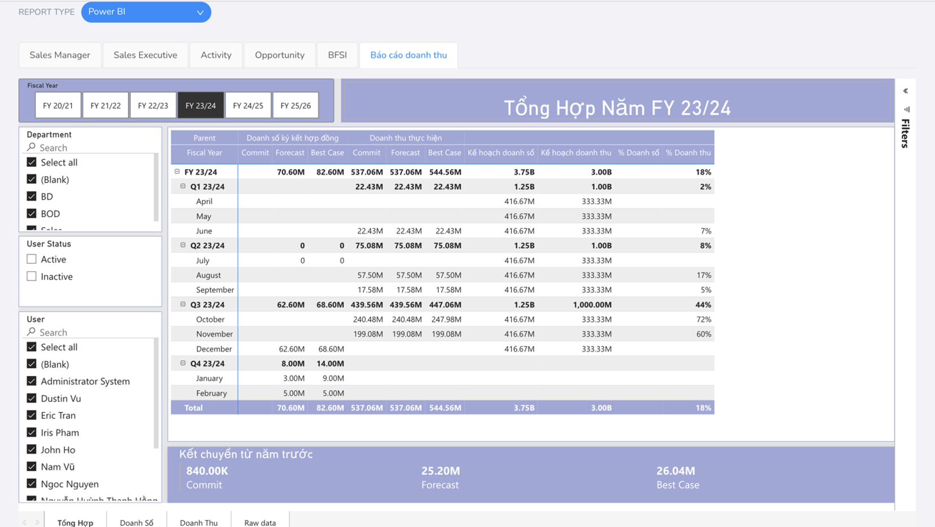This screenshot has height=527, width=935.
Task: Select fiscal year FY 20/21
Action: coord(58,105)
